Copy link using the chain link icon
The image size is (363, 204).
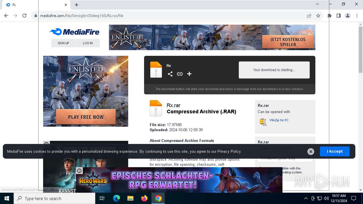coord(180,74)
